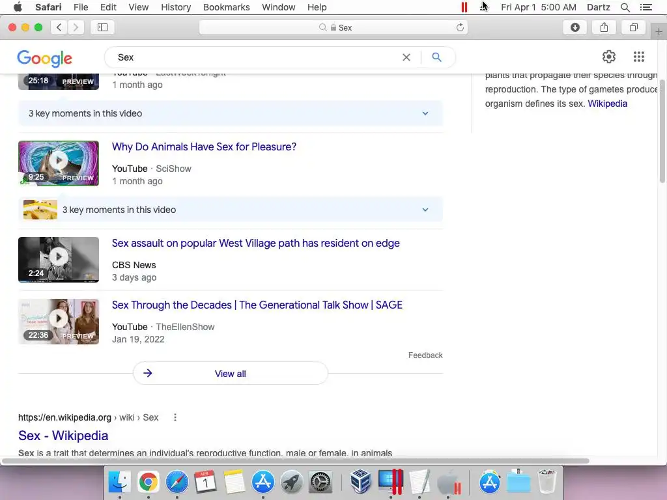Click the Safari address bar
The height and width of the screenshot is (500, 667).
[333, 27]
